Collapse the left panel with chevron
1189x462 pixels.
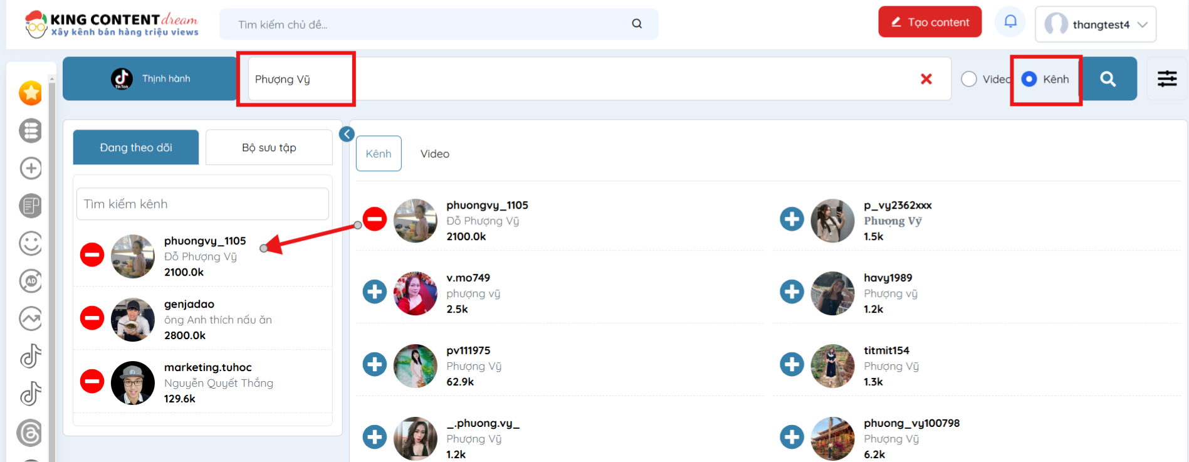347,134
